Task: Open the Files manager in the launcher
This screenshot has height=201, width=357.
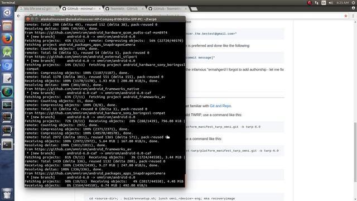Action: tap(7, 26)
